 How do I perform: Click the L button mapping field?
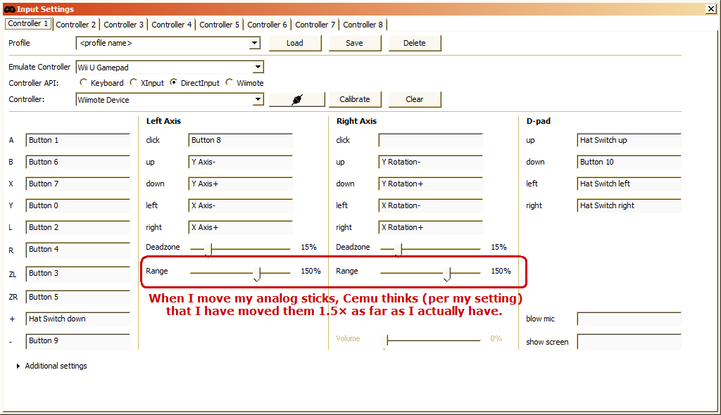pyautogui.click(x=77, y=227)
